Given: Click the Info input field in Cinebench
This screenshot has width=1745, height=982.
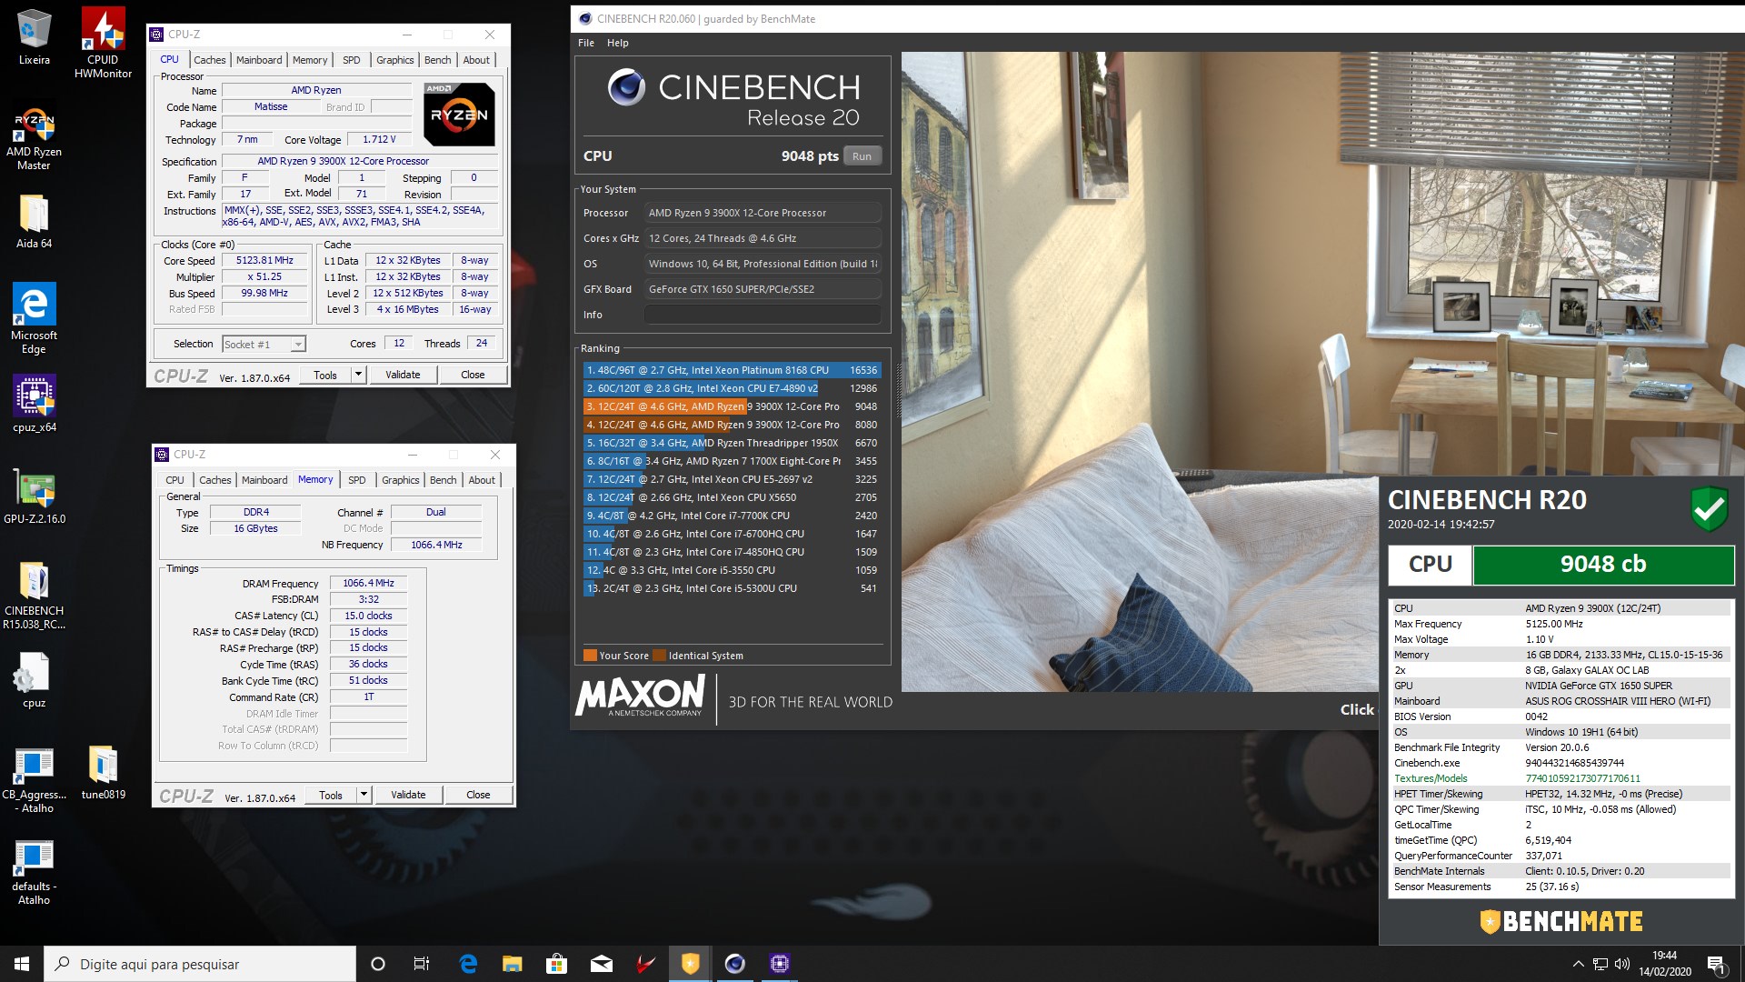Looking at the screenshot, I should pos(763,315).
